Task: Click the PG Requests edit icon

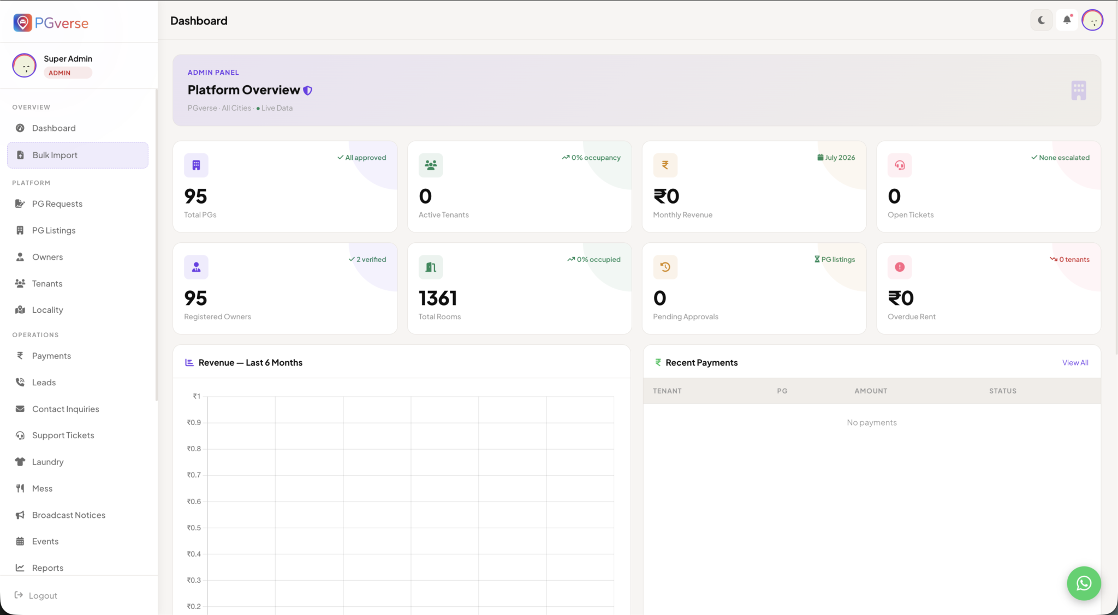Action: click(20, 204)
